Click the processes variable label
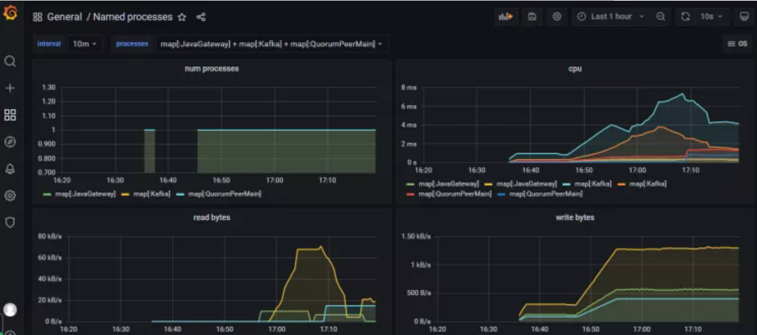 (x=131, y=44)
